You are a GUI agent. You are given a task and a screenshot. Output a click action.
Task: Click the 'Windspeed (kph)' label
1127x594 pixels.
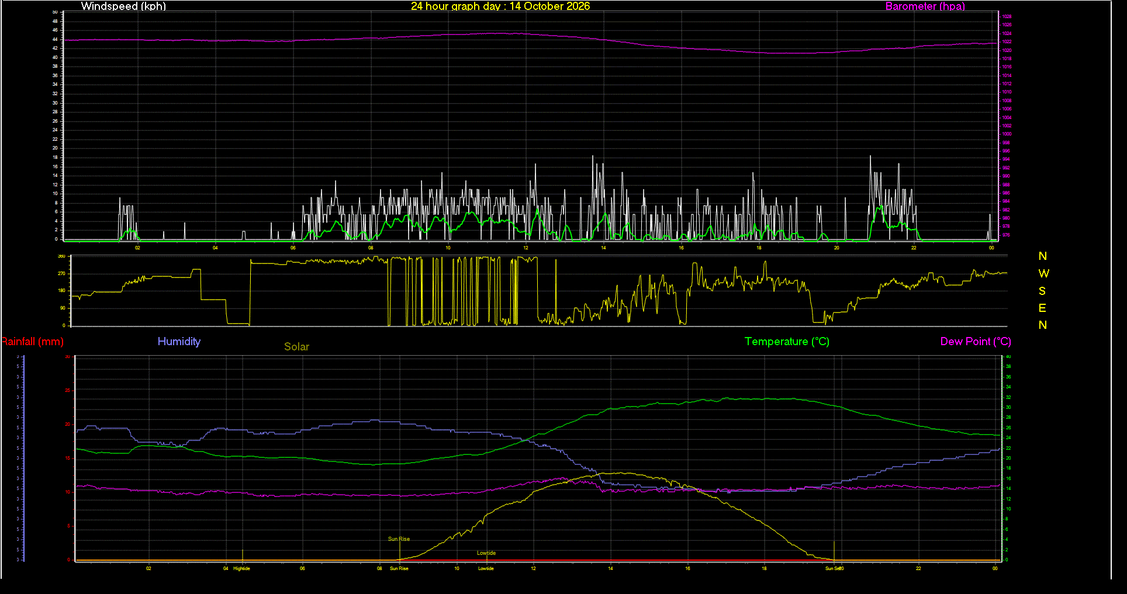point(123,6)
